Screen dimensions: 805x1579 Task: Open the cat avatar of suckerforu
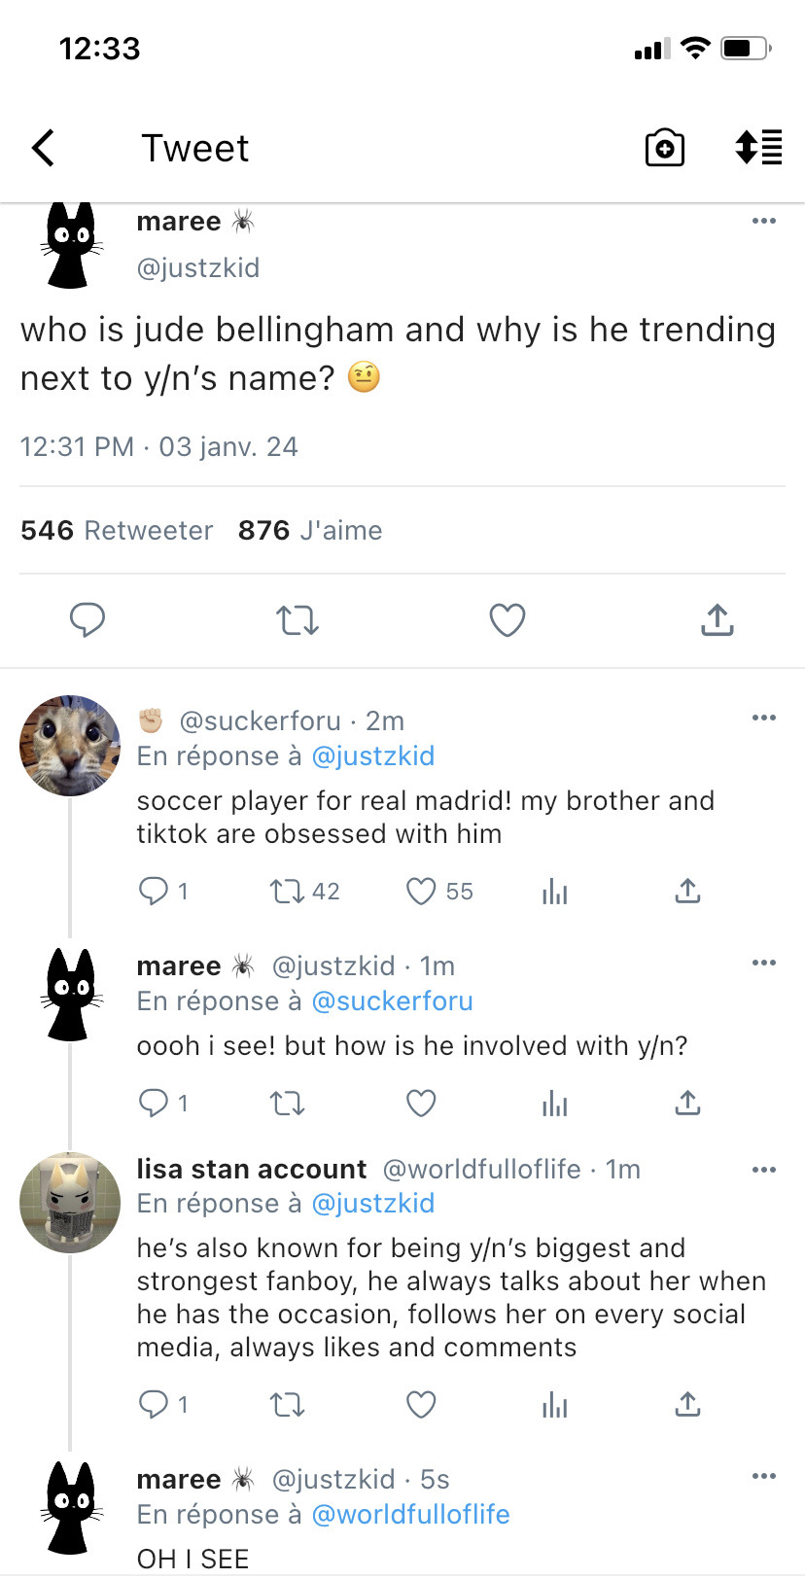point(69,746)
